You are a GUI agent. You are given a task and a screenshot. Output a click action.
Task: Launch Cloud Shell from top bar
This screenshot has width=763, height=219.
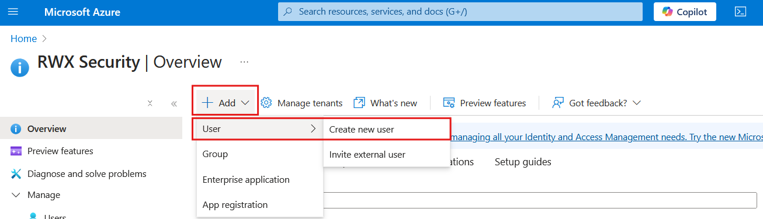tap(740, 12)
